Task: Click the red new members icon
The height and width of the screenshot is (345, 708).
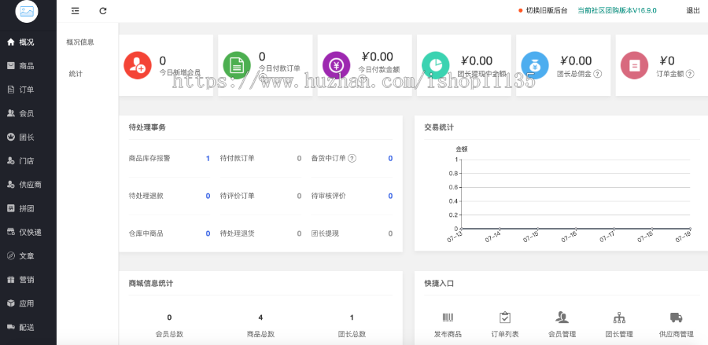Action: (138, 65)
